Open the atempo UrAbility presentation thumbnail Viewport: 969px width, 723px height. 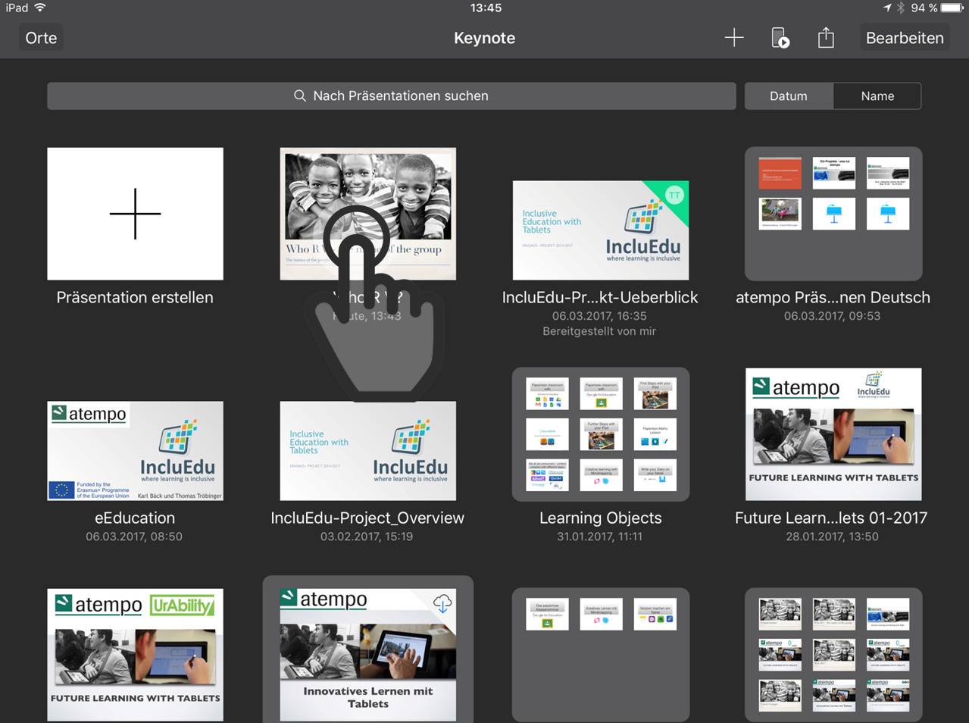tap(135, 655)
